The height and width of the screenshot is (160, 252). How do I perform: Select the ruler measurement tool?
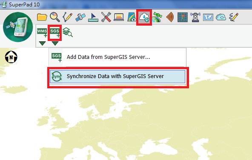(x=93, y=17)
